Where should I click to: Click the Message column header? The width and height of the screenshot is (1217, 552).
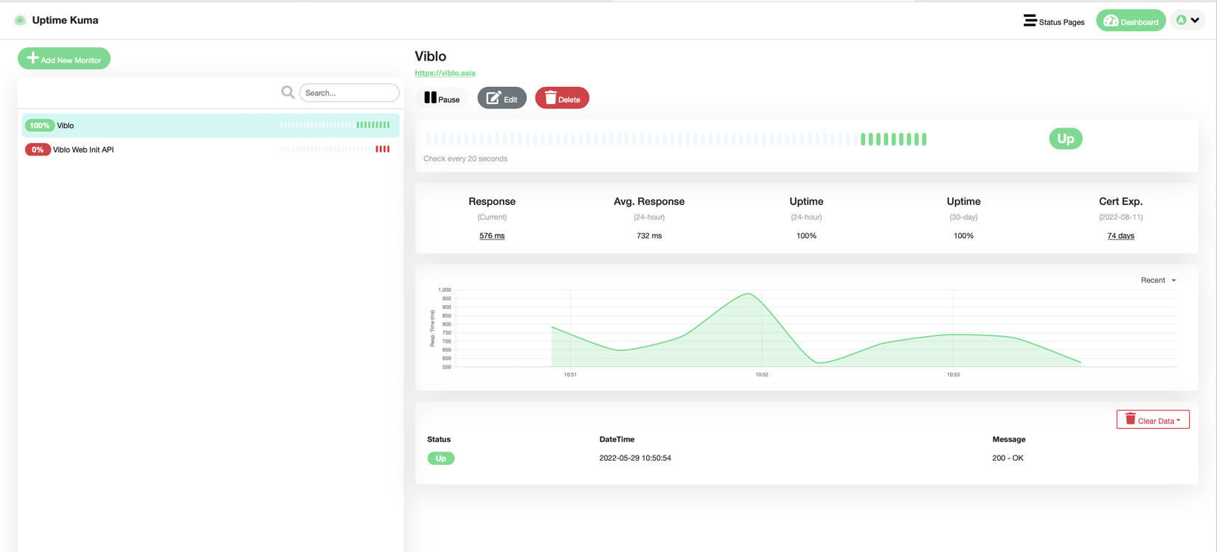tap(1009, 439)
